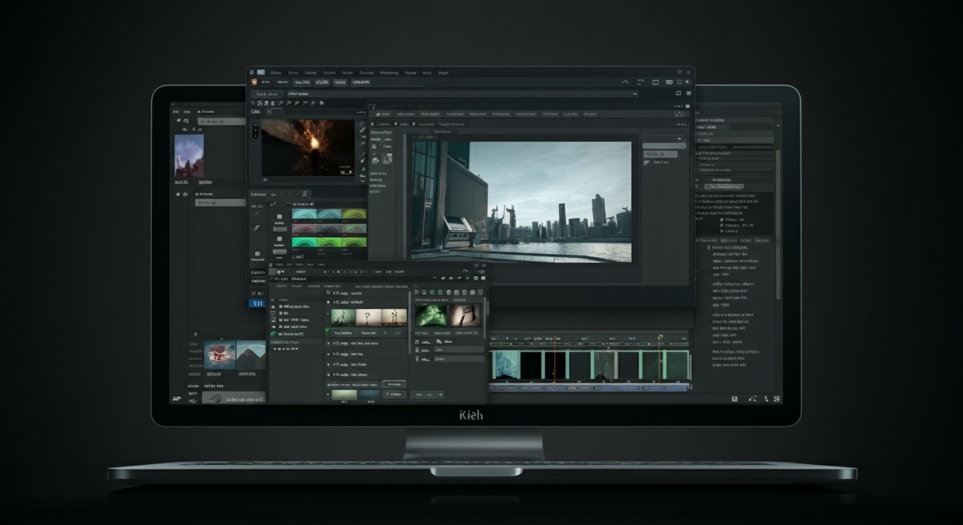Click the orange round logo icon in the top toolbar
This screenshot has width=963, height=525.
click(254, 82)
